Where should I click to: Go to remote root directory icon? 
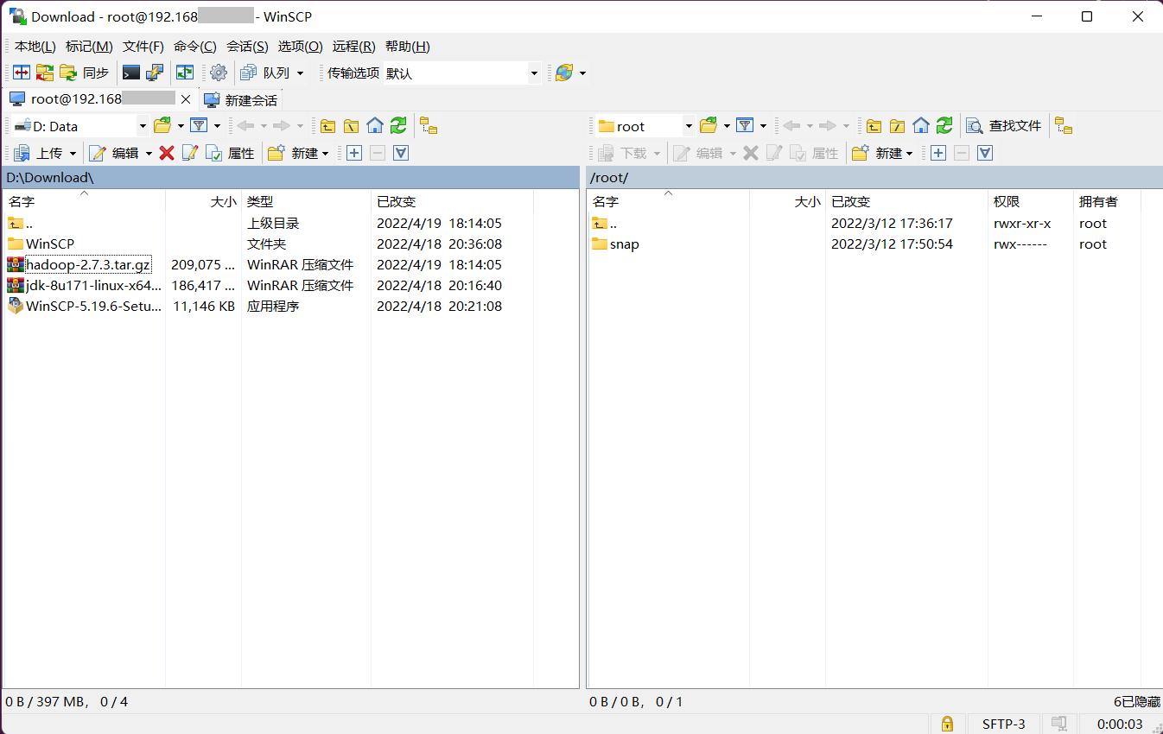[897, 126]
